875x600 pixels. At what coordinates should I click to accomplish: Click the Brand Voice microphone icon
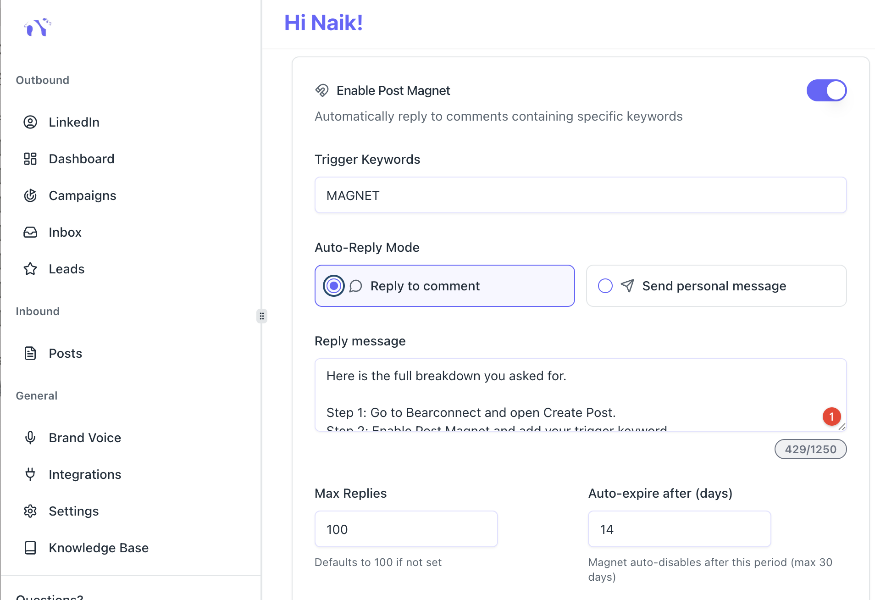[30, 438]
